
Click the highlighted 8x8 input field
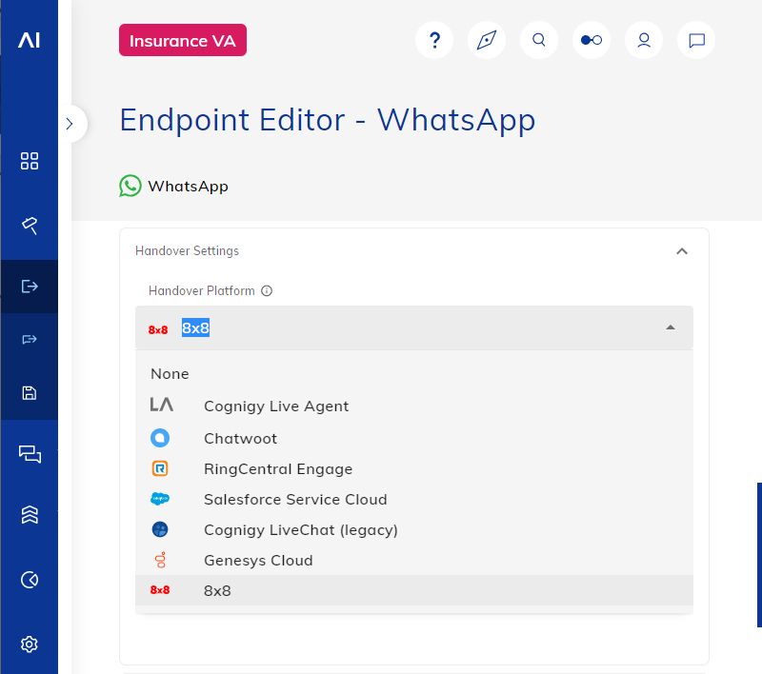tap(414, 327)
